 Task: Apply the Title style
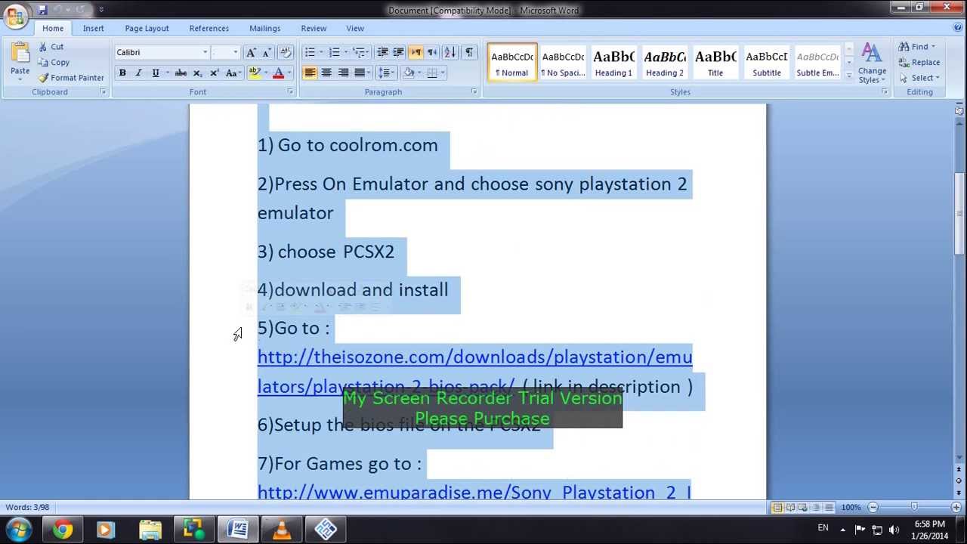click(x=715, y=62)
